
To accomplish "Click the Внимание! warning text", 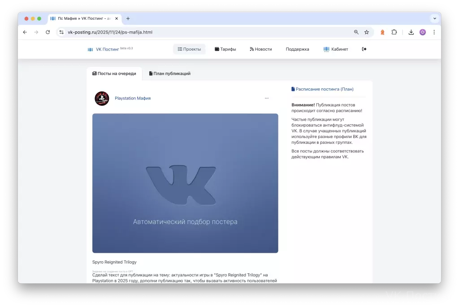I will pyautogui.click(x=303, y=105).
